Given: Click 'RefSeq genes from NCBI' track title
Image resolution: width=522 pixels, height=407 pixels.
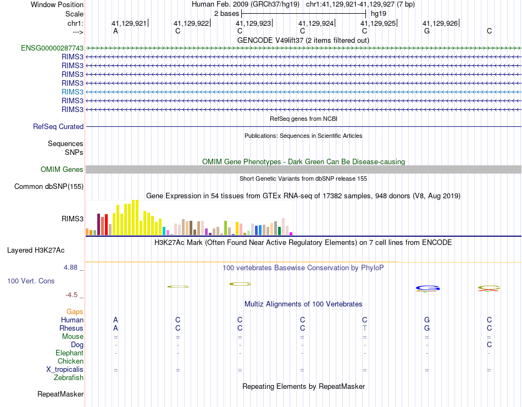Looking at the screenshot, I should [303, 119].
